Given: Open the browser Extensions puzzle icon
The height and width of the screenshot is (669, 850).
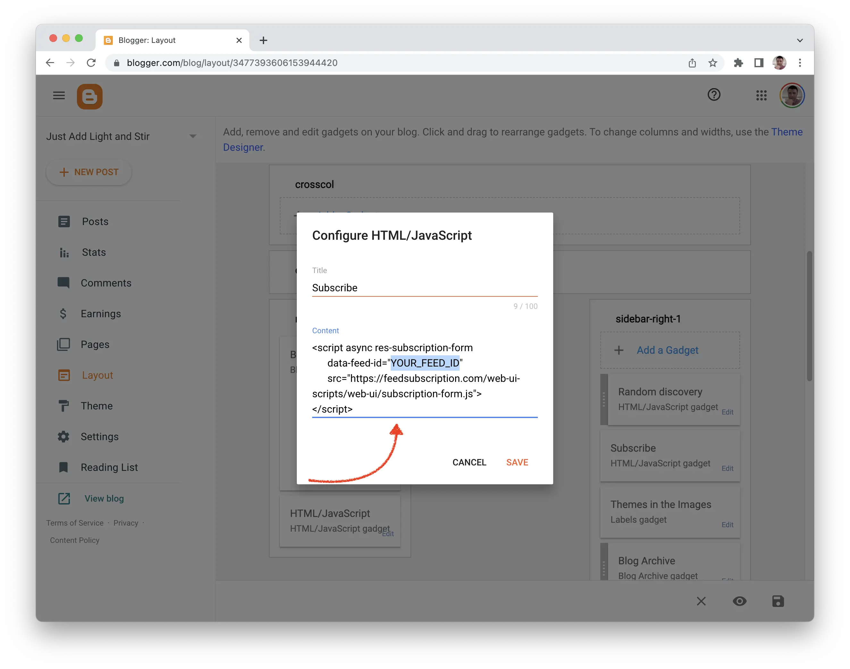Looking at the screenshot, I should click(x=738, y=63).
